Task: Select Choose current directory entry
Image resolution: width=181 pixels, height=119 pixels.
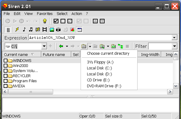Action: coord(108,54)
